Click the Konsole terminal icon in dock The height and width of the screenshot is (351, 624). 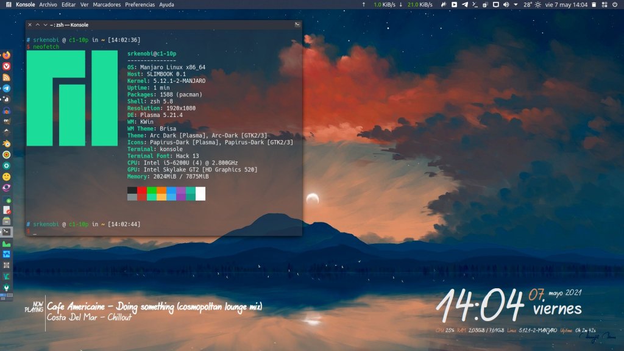(6, 232)
